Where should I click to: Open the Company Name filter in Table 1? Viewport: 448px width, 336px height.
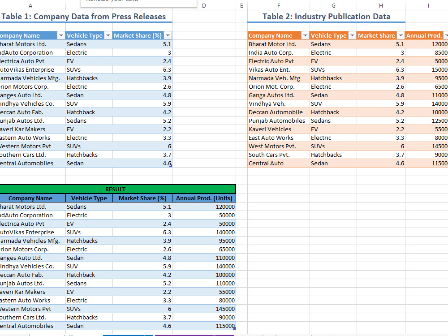coord(60,35)
